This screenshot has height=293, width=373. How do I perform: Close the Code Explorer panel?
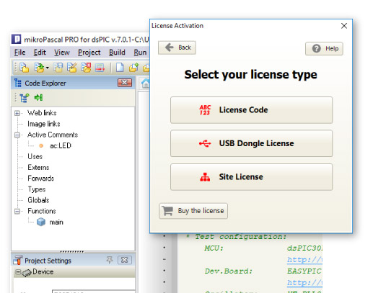click(125, 83)
